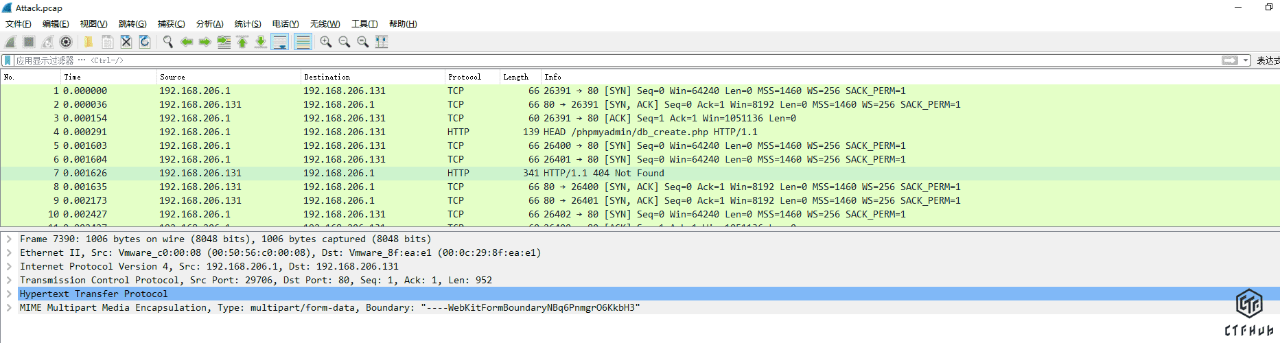The width and height of the screenshot is (1280, 343).
Task: Toggle auto-scroll during live capture
Action: [x=280, y=42]
